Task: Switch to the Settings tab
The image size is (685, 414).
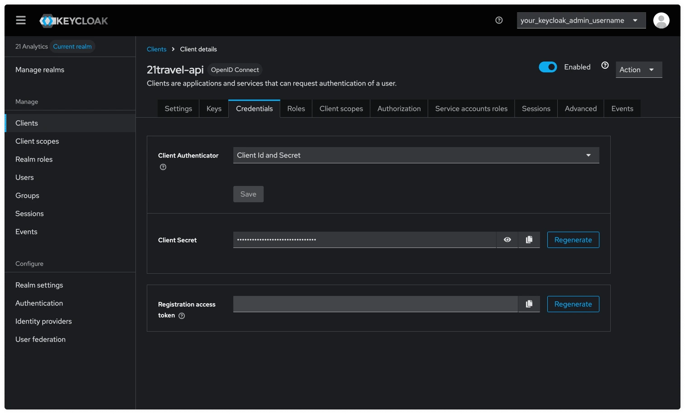Action: tap(178, 109)
